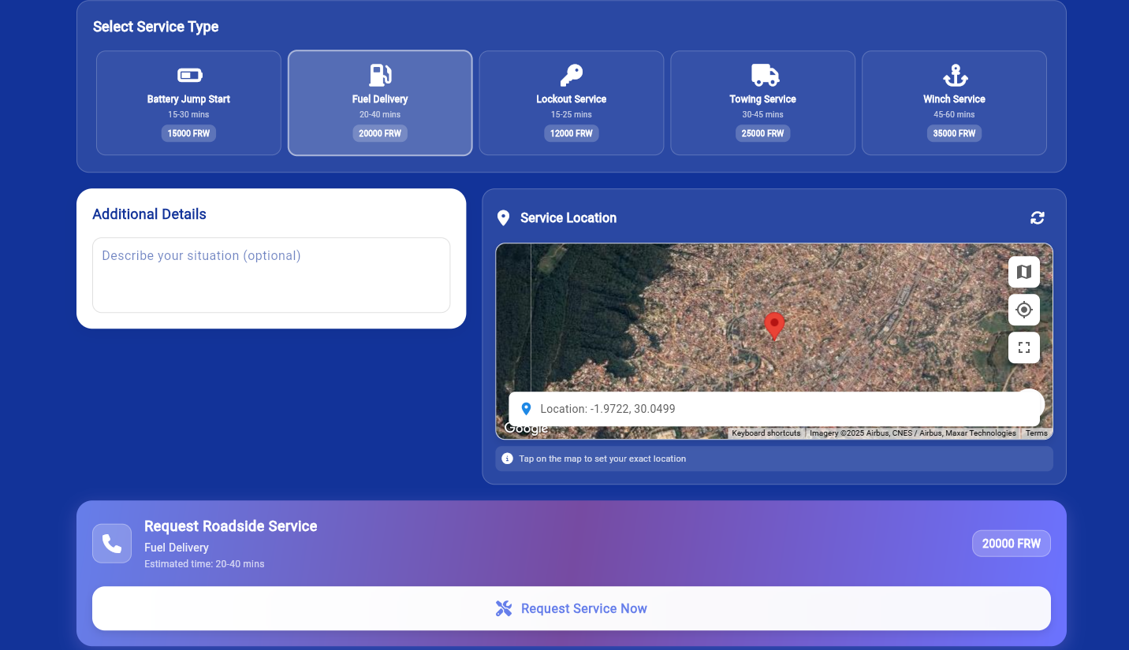Choose the Fuel Delivery service option

pyautogui.click(x=380, y=103)
